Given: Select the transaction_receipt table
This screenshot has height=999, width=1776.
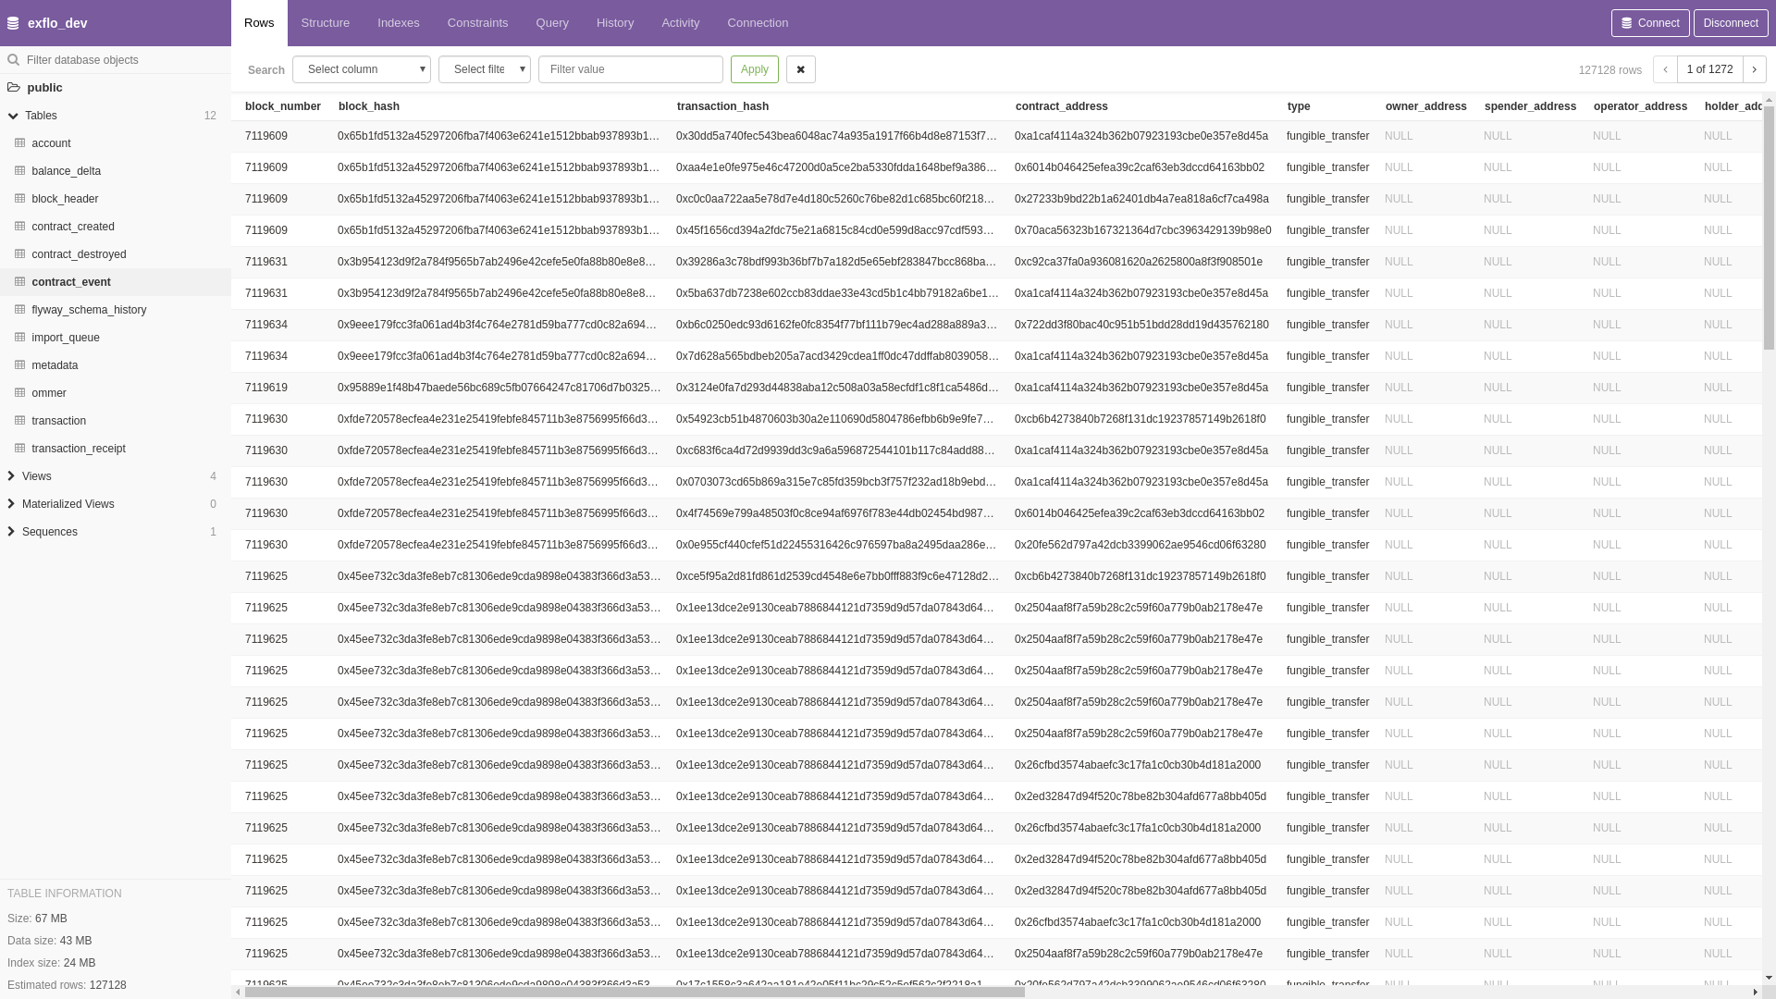Looking at the screenshot, I should point(79,449).
